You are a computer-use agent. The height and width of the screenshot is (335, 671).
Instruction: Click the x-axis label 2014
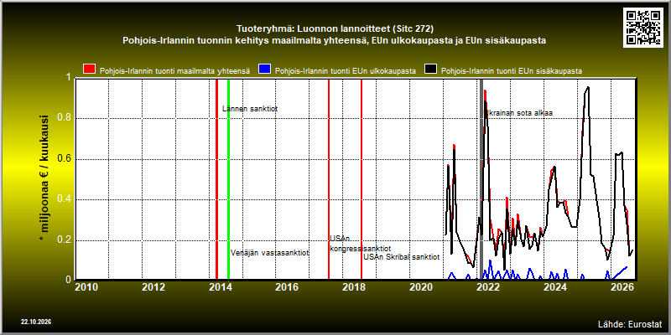220,287
